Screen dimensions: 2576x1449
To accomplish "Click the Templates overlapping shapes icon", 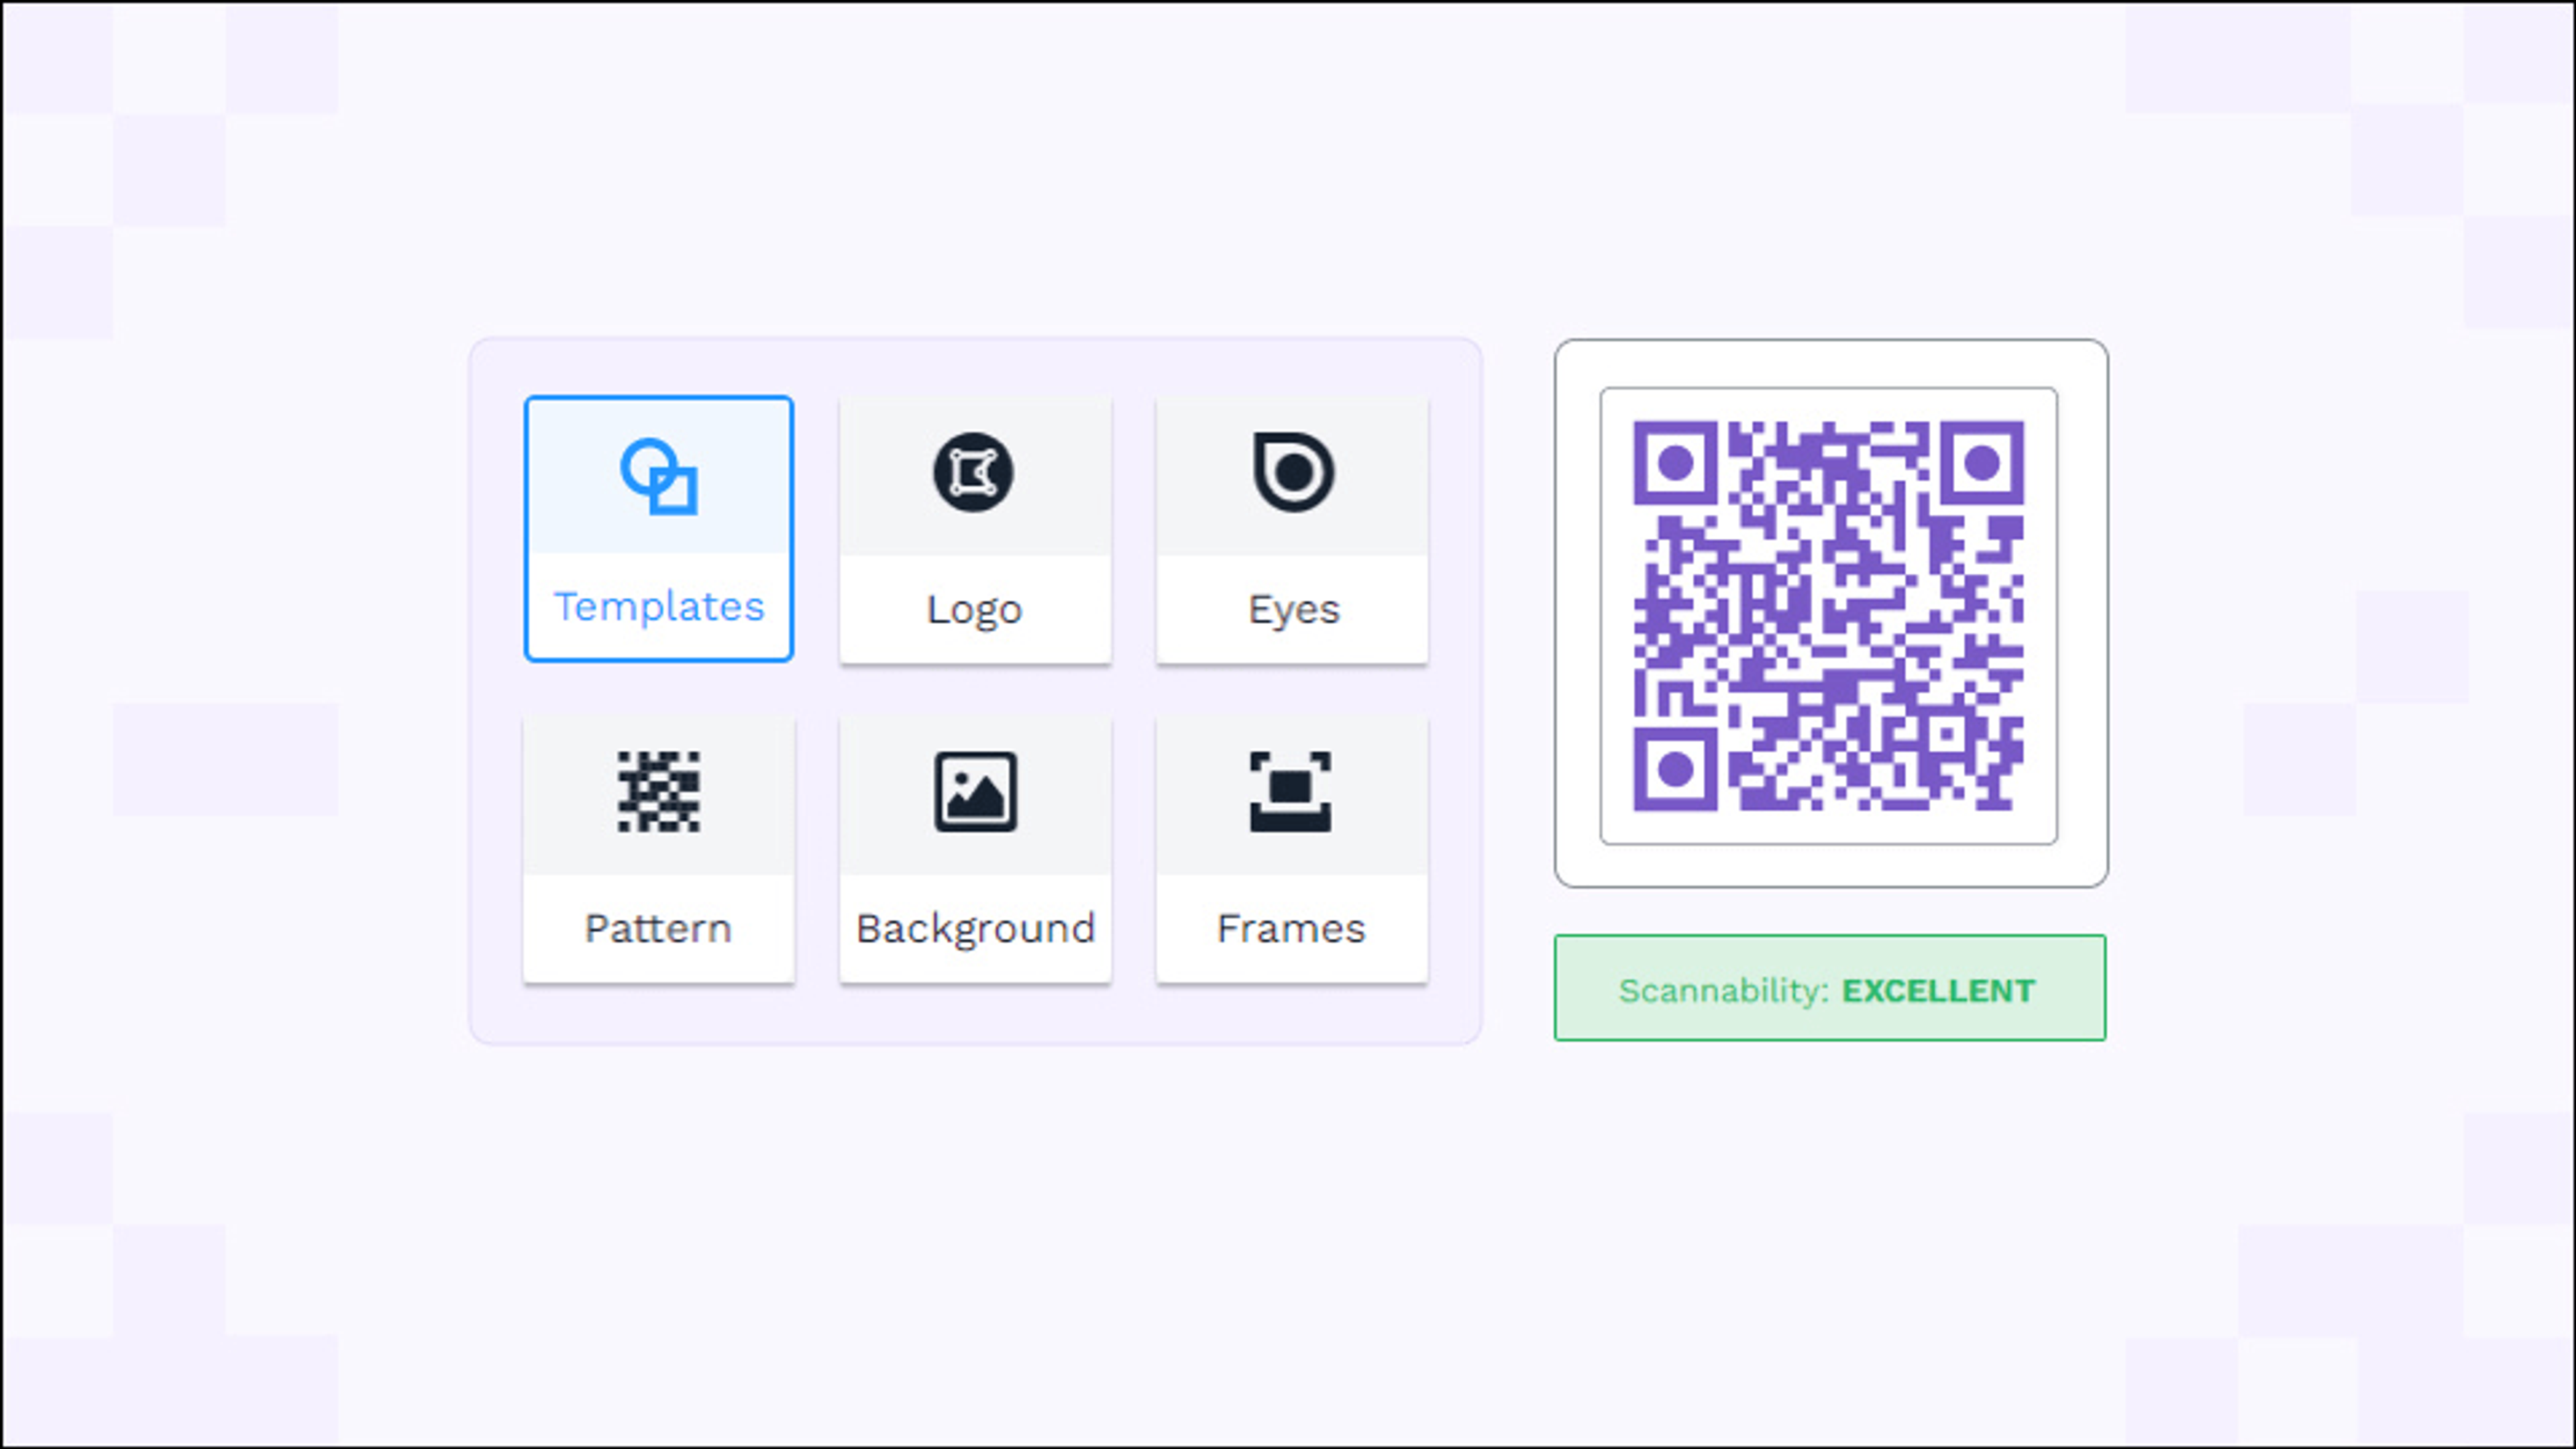I will point(659,476).
